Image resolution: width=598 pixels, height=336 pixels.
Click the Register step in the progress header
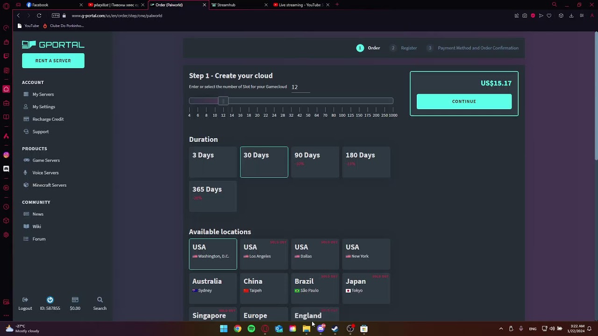tap(404, 48)
